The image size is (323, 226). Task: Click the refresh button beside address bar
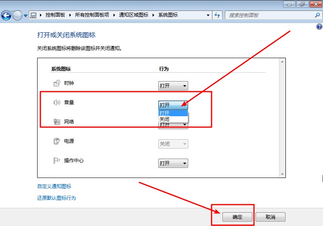click(218, 15)
